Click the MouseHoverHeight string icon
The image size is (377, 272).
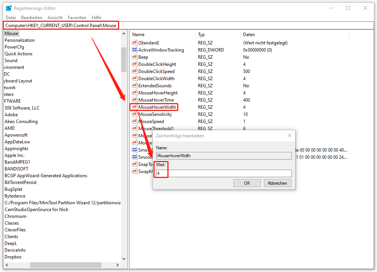click(x=135, y=93)
